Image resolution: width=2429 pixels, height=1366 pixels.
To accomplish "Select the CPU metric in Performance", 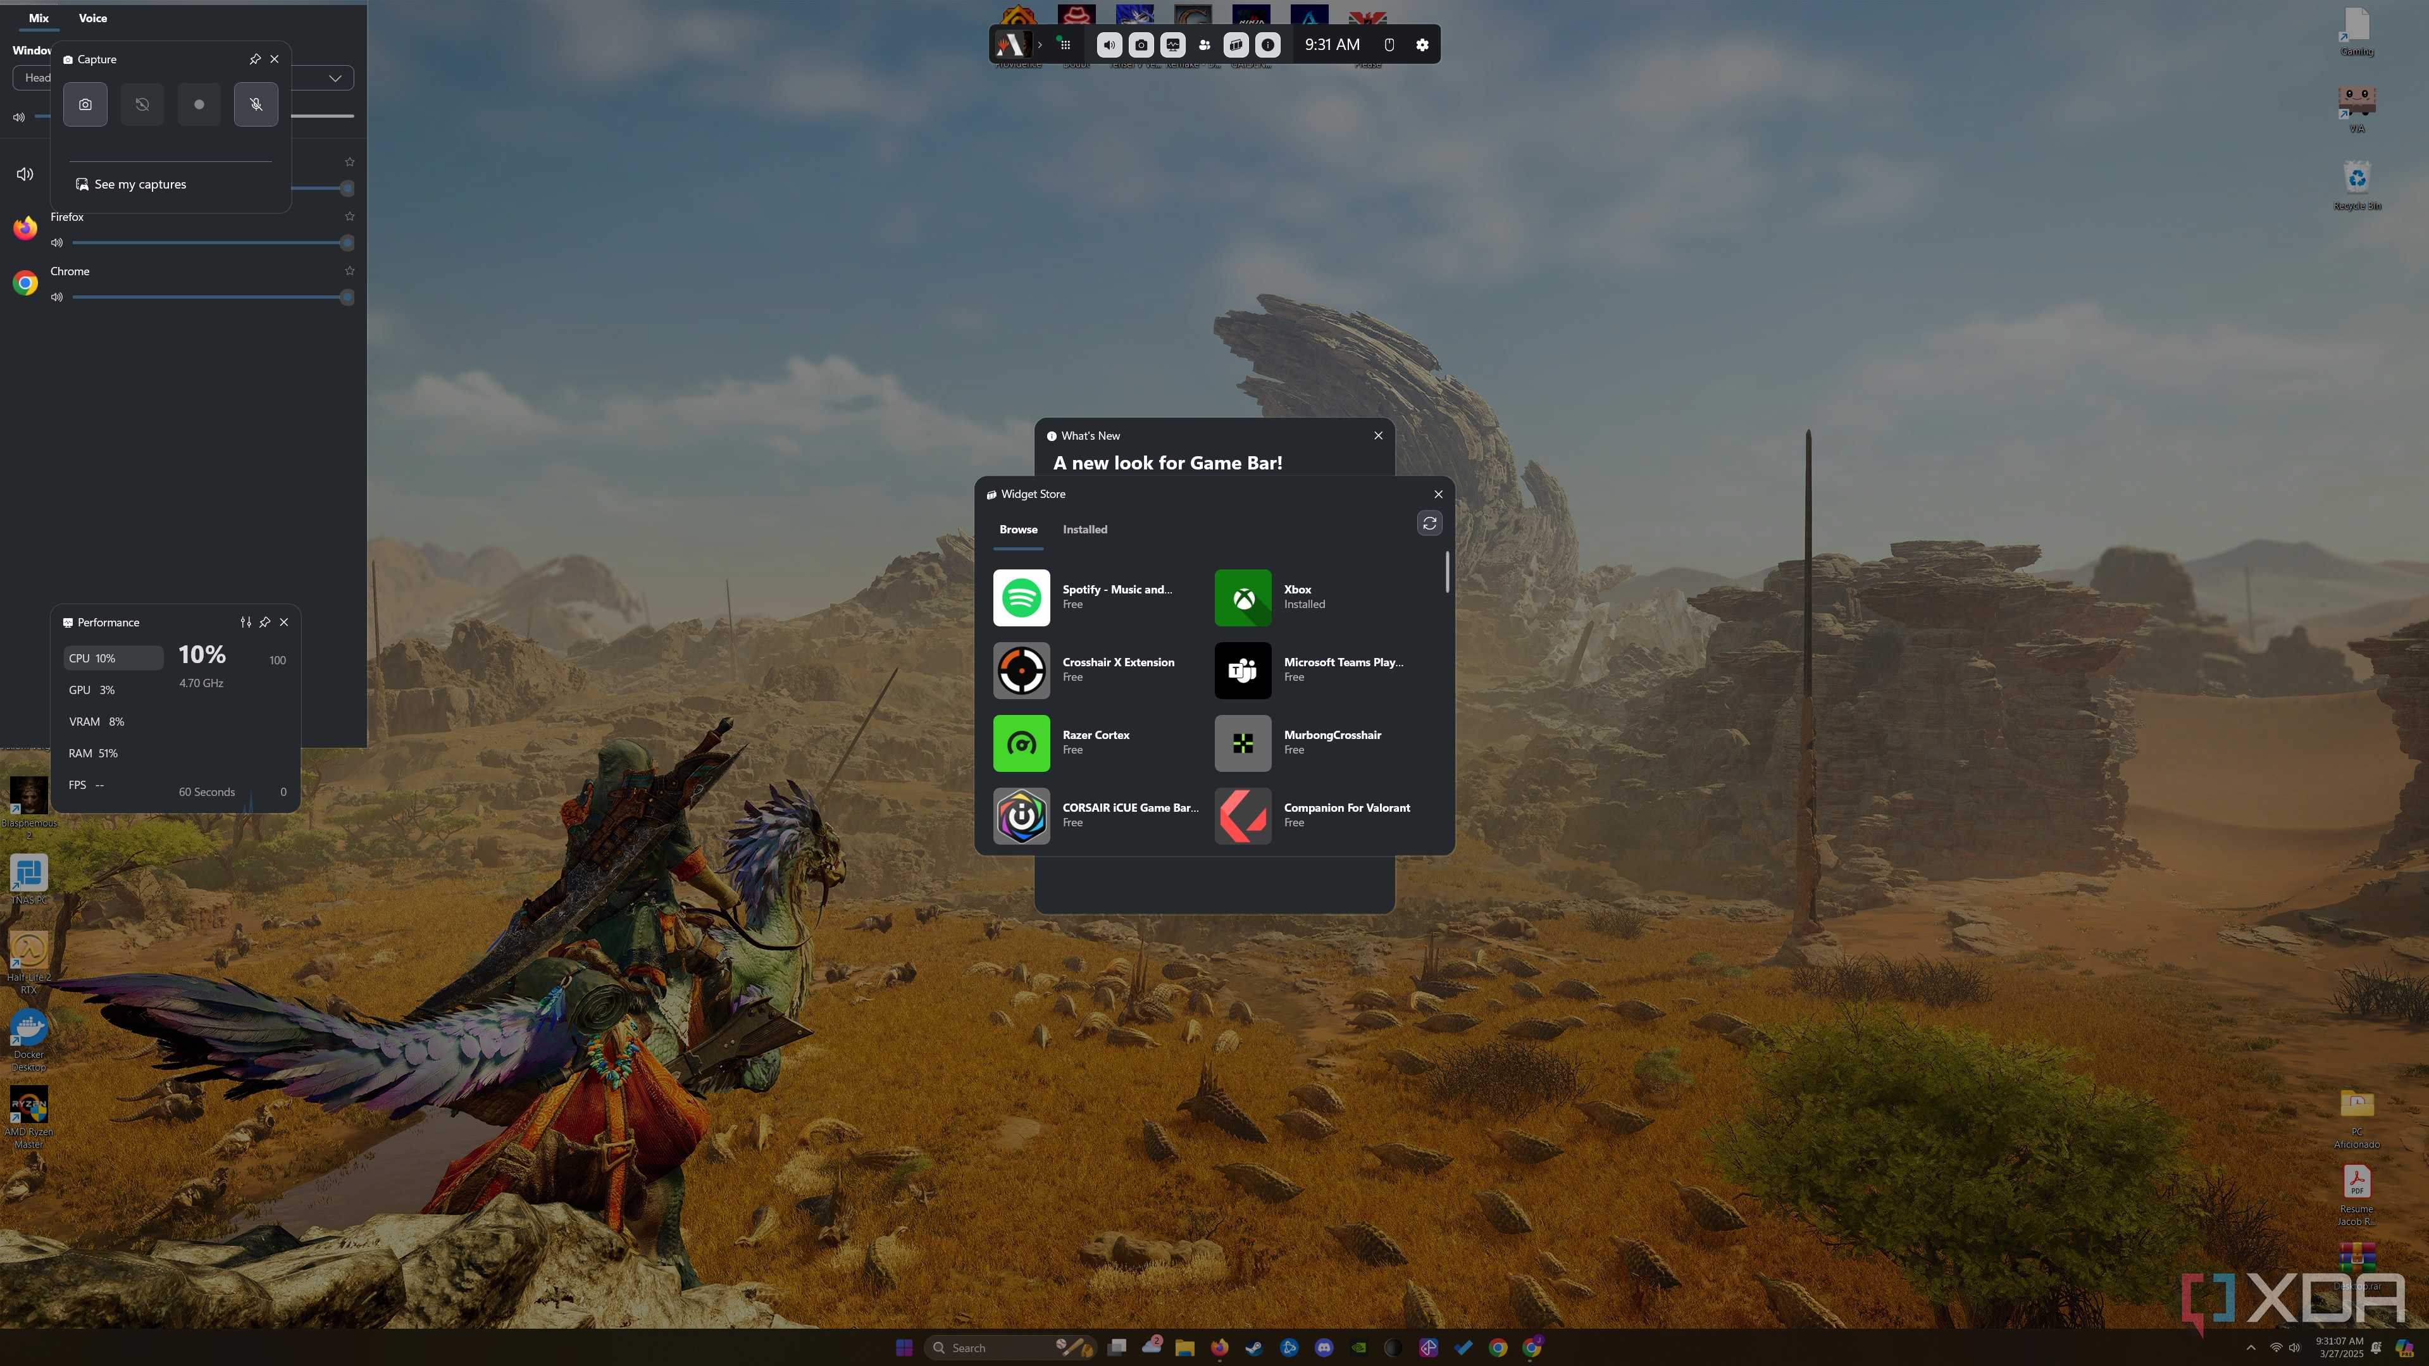I will click(x=113, y=658).
